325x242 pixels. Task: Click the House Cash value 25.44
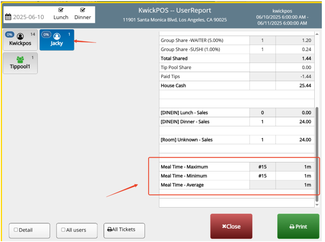pos(305,86)
